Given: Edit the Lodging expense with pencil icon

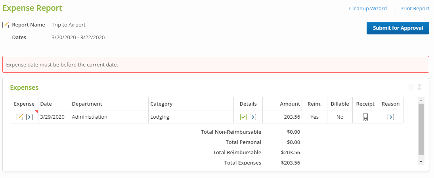Looking at the screenshot, I should (x=20, y=117).
